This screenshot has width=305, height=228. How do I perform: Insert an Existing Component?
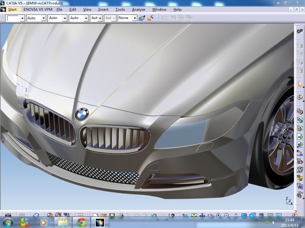[x=300, y=136]
